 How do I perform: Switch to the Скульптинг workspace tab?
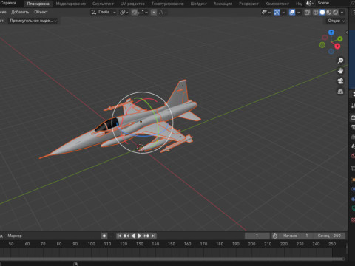pyautogui.click(x=103, y=4)
